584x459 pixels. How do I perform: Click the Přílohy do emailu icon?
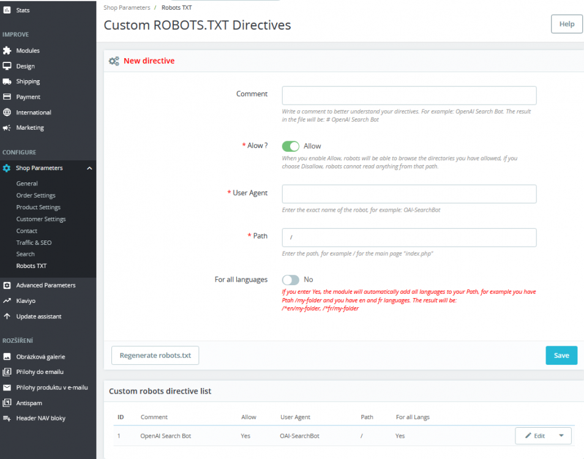coord(7,371)
